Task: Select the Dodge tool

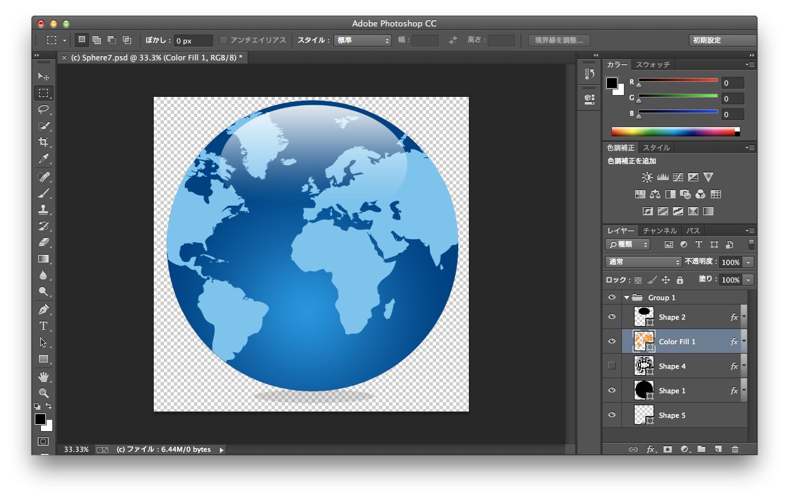Action: pyautogui.click(x=43, y=291)
